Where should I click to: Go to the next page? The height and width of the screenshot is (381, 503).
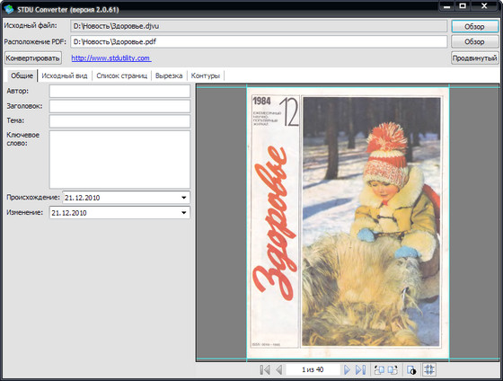347,369
